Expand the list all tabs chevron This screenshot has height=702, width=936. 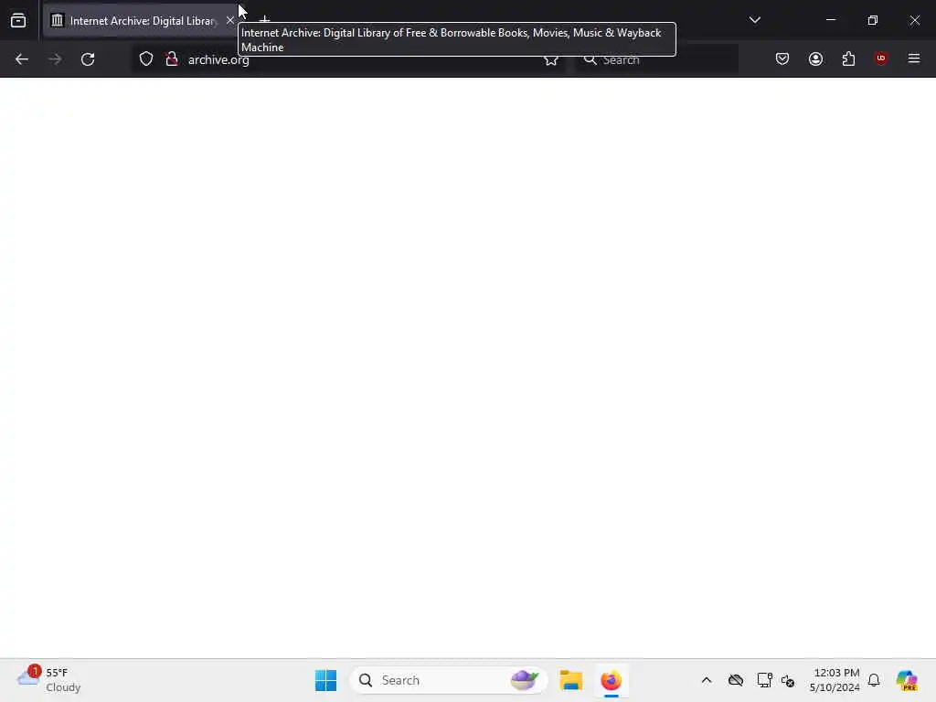click(x=754, y=20)
